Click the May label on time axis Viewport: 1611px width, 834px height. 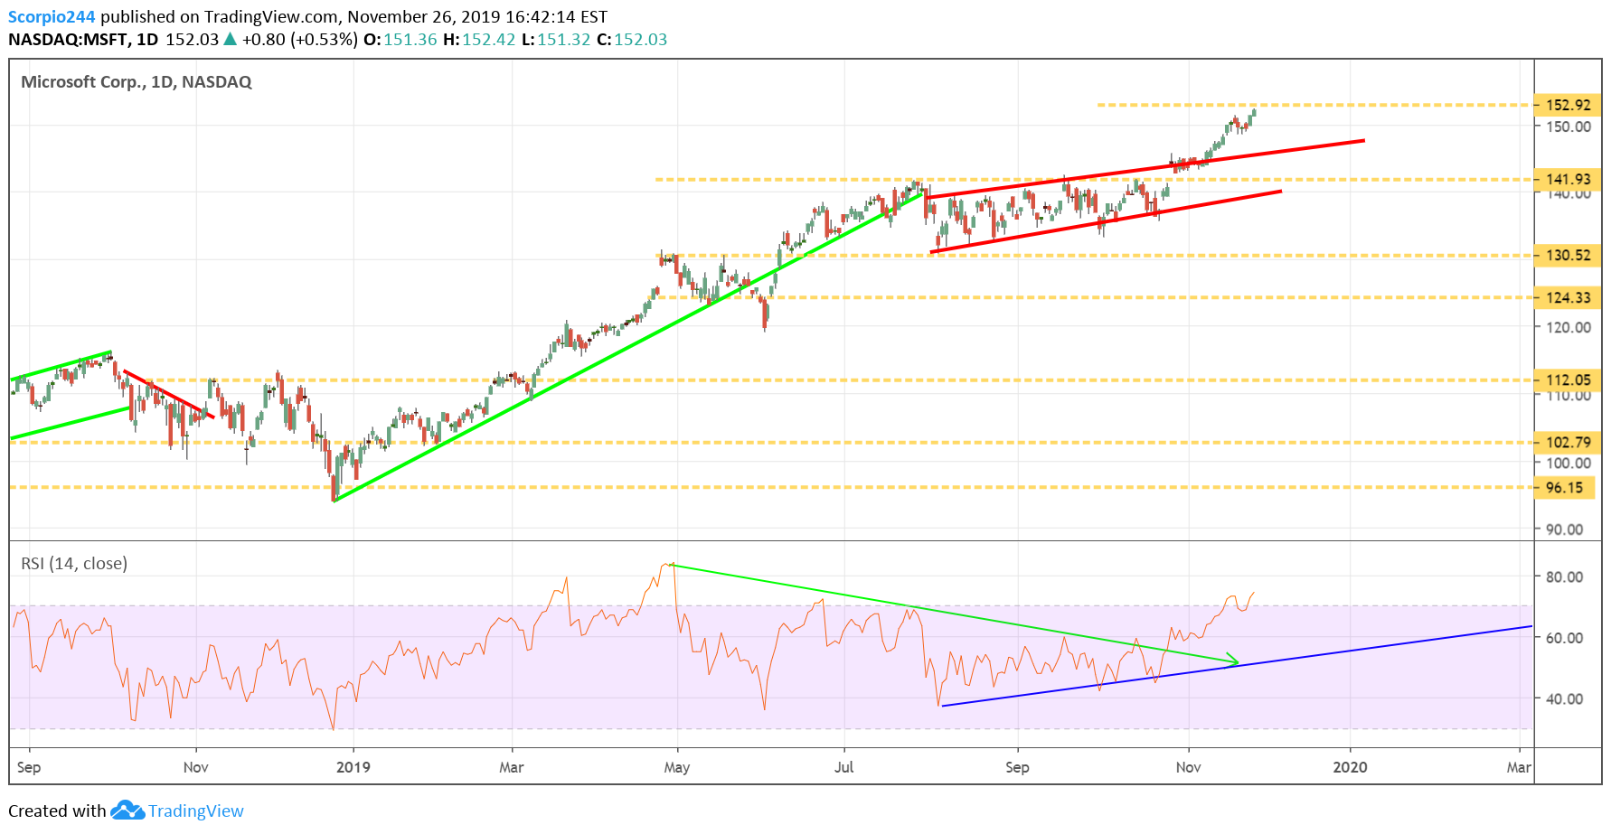click(677, 767)
